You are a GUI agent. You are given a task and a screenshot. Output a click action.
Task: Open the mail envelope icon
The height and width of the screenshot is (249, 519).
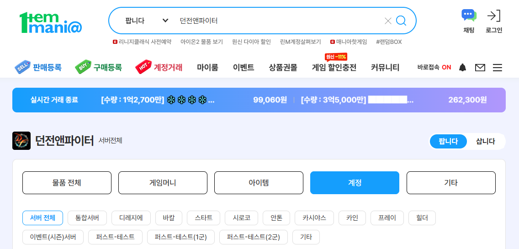pyautogui.click(x=480, y=68)
